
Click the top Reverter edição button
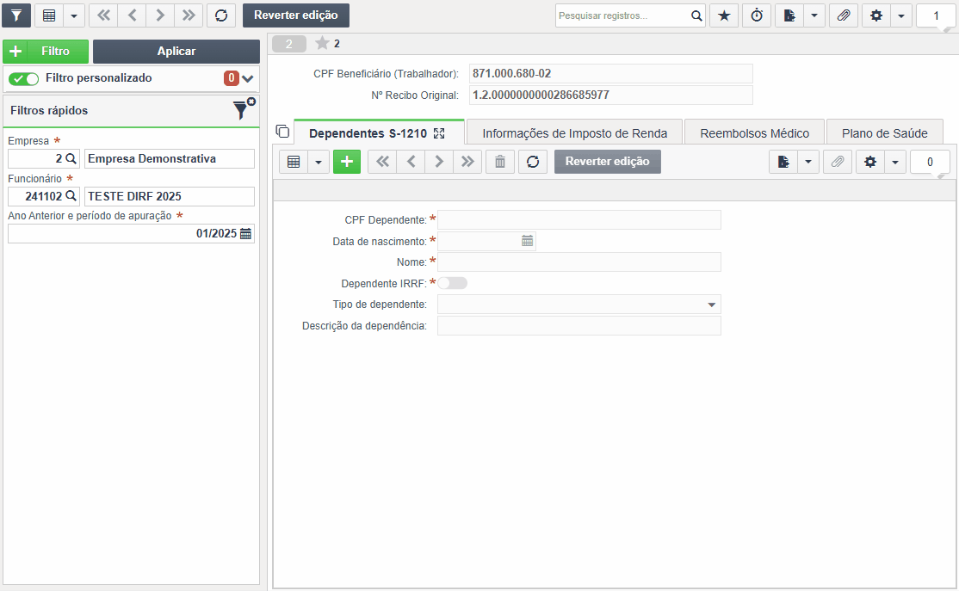296,15
